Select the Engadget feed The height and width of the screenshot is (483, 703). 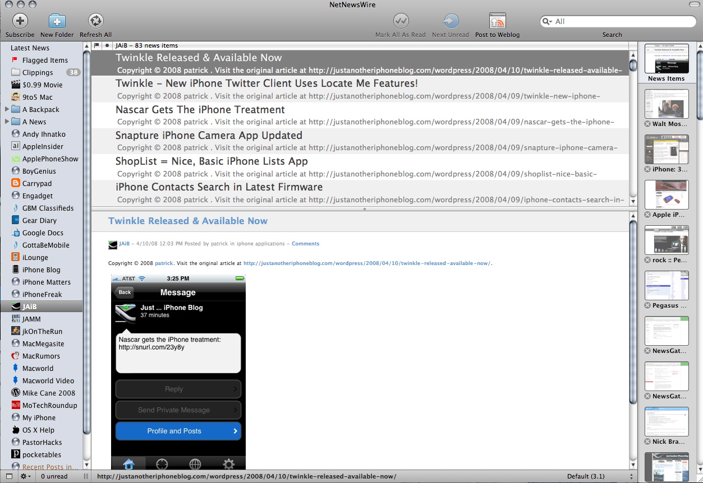pyautogui.click(x=38, y=196)
